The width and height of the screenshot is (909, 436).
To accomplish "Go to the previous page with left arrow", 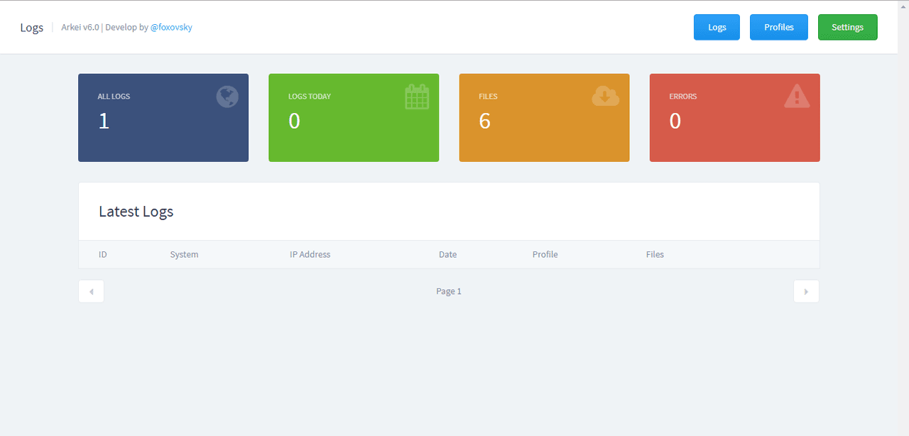I will pyautogui.click(x=91, y=291).
